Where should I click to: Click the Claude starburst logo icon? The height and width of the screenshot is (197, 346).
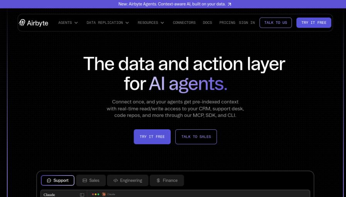point(104,194)
